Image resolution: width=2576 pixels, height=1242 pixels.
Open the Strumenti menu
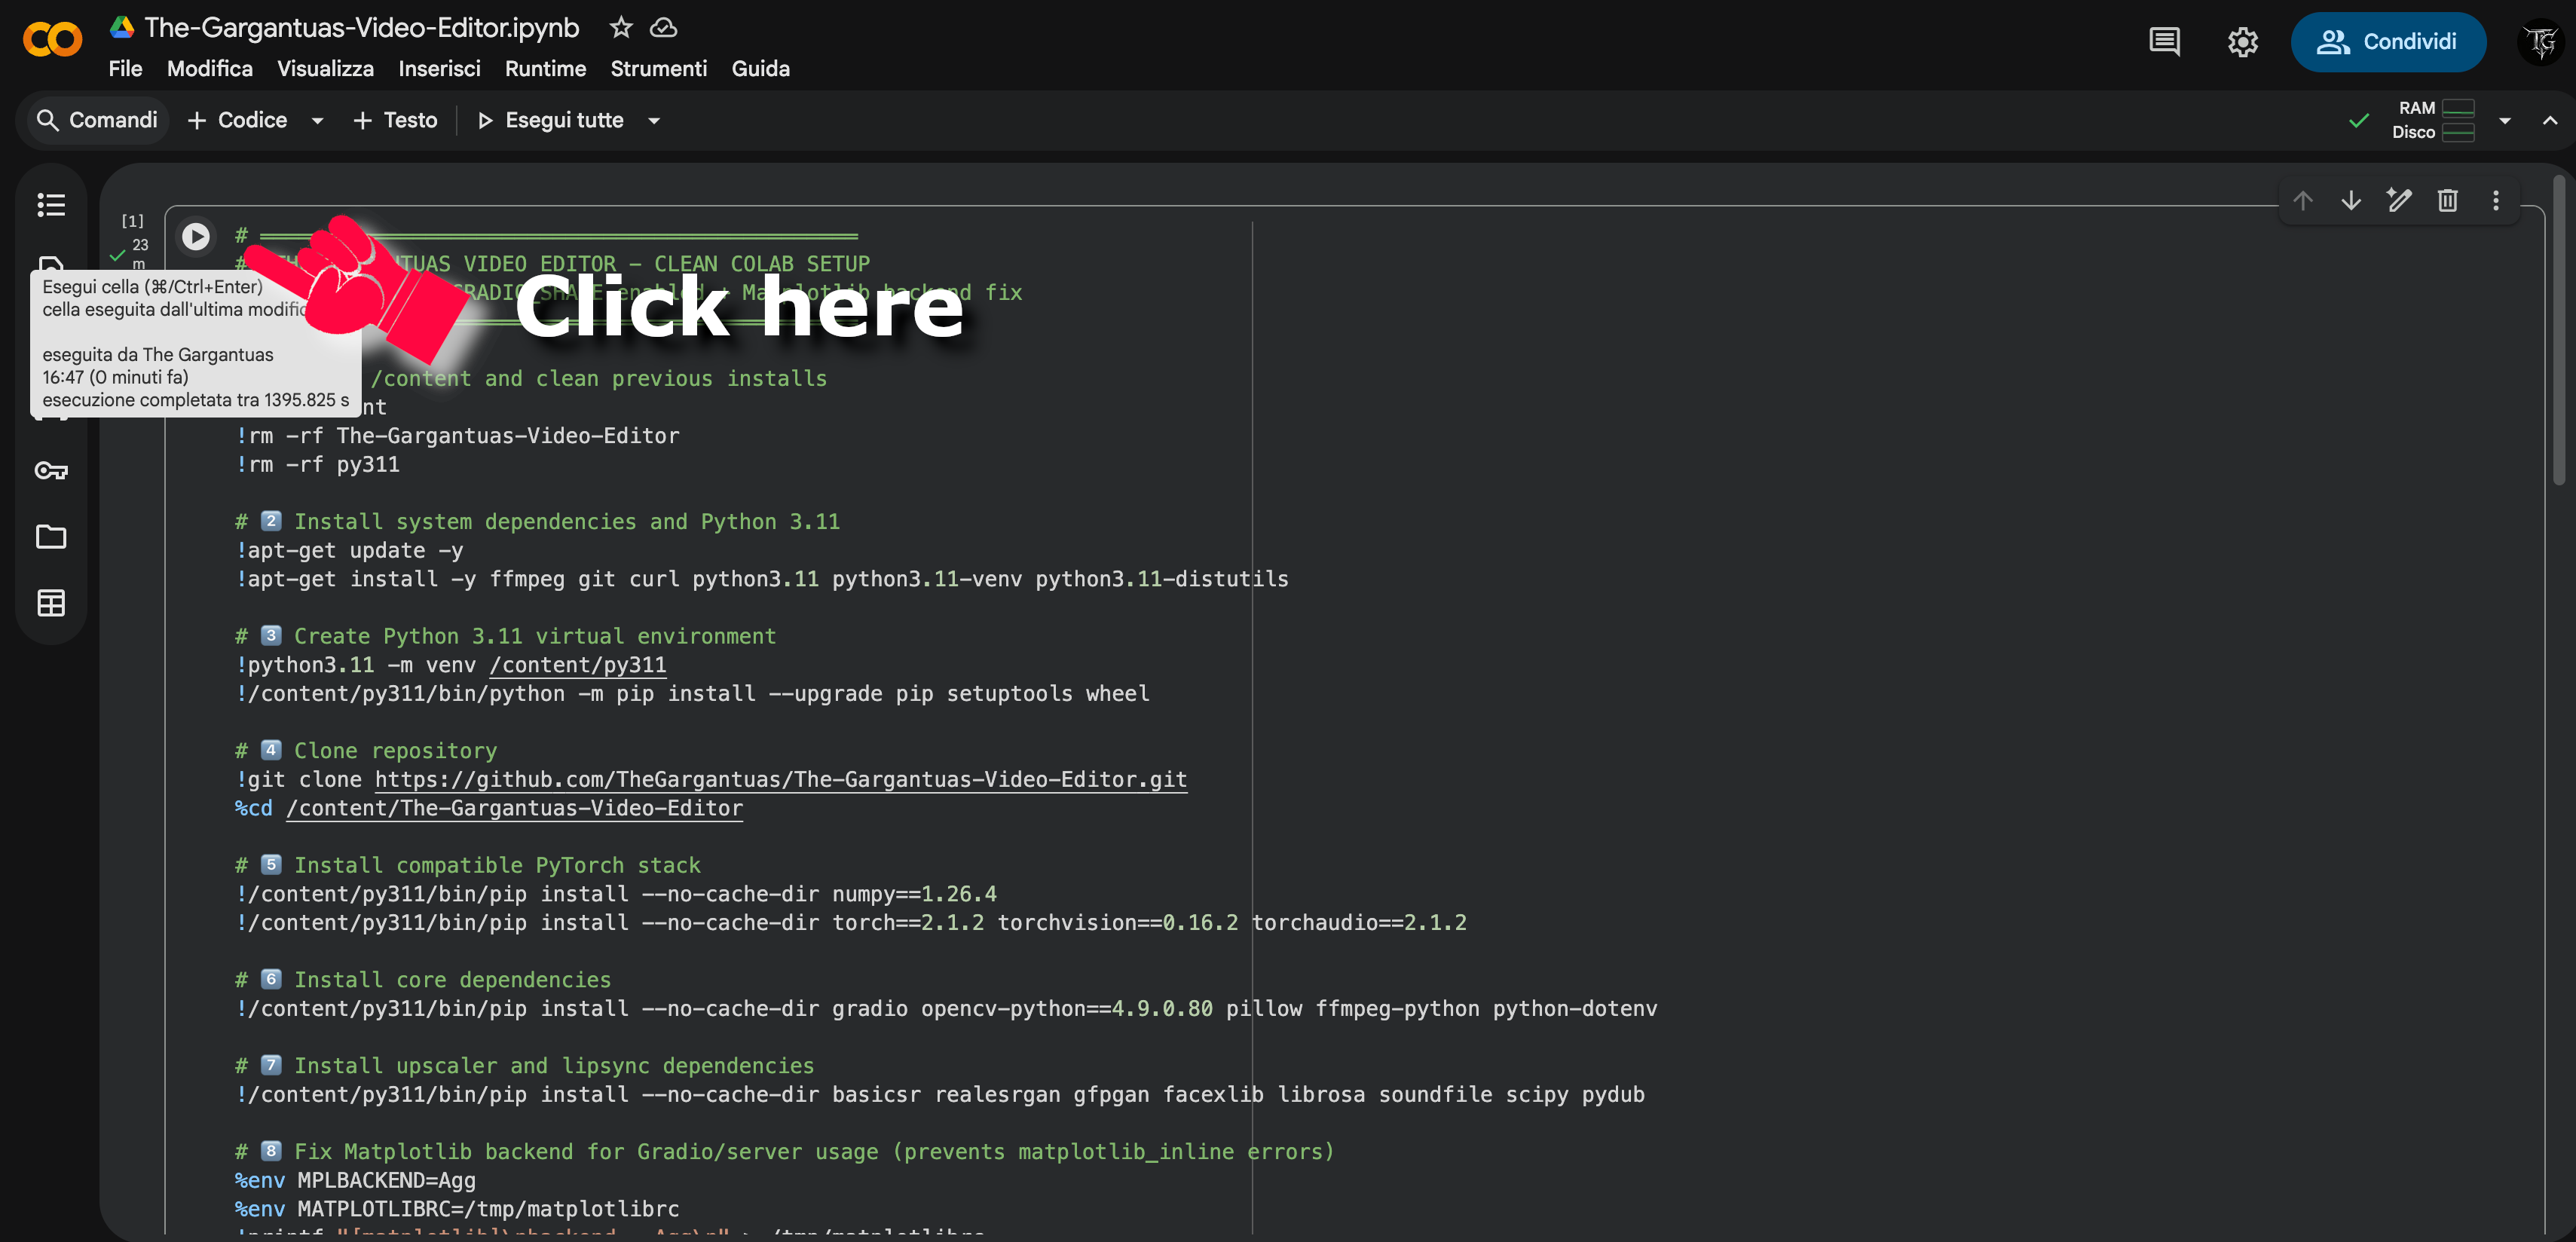pyautogui.click(x=658, y=69)
